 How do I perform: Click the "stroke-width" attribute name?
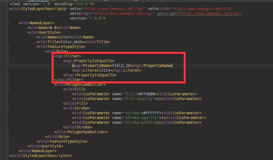coord(139,122)
